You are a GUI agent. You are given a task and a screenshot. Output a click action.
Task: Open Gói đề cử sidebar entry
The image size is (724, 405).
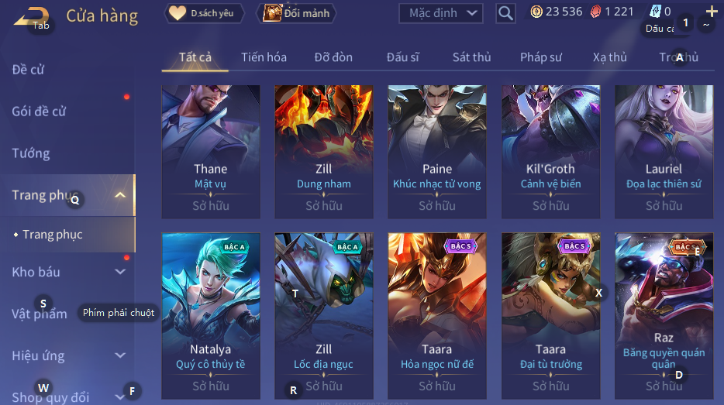[39, 112]
